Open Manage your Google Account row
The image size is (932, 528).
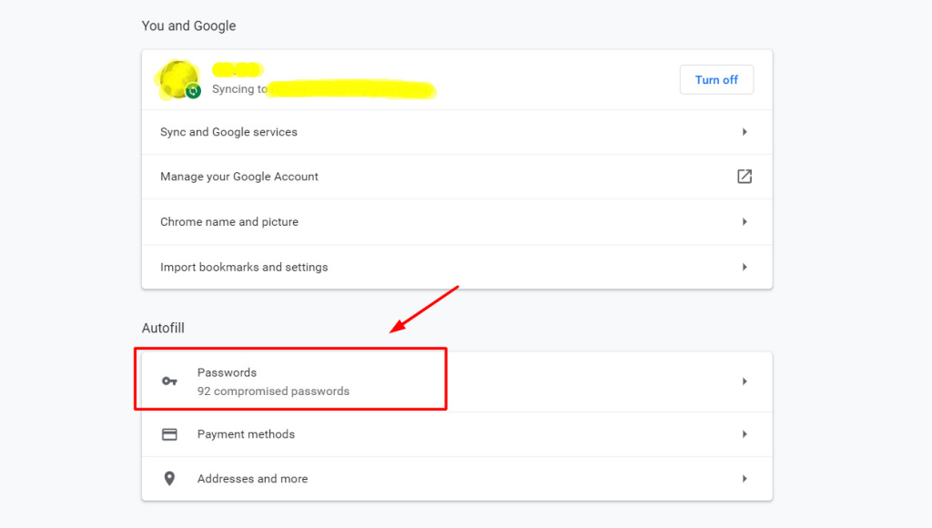tap(457, 177)
